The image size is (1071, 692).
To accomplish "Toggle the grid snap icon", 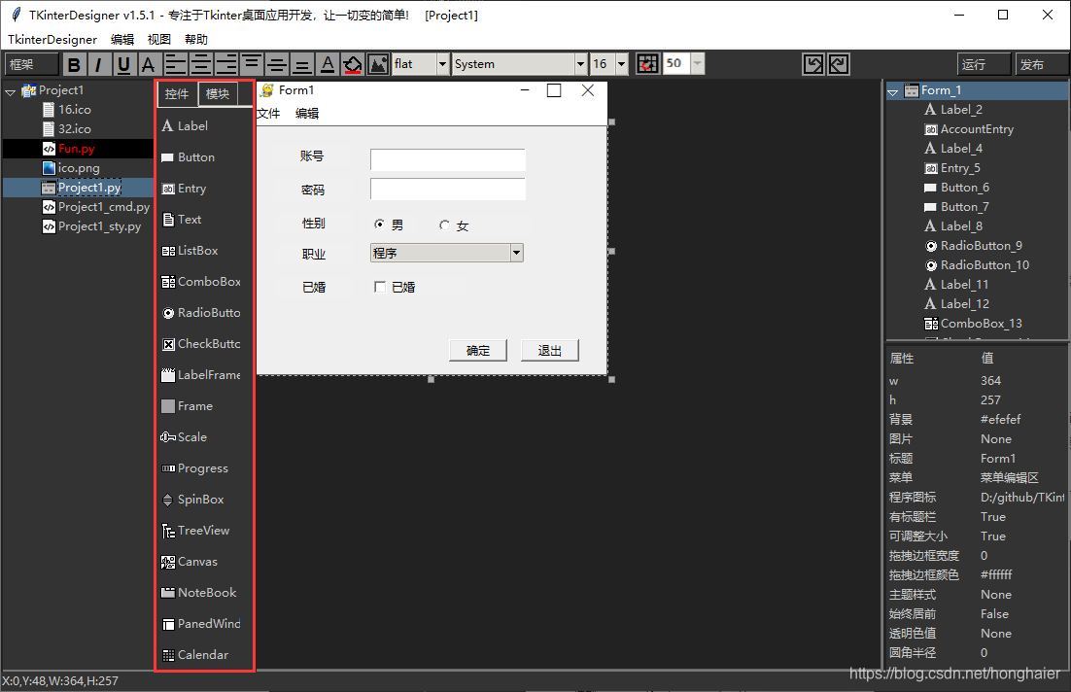I will pos(647,64).
